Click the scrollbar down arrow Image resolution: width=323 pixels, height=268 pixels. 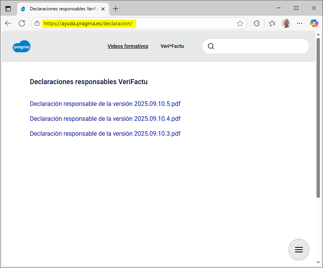pyautogui.click(x=318, y=262)
